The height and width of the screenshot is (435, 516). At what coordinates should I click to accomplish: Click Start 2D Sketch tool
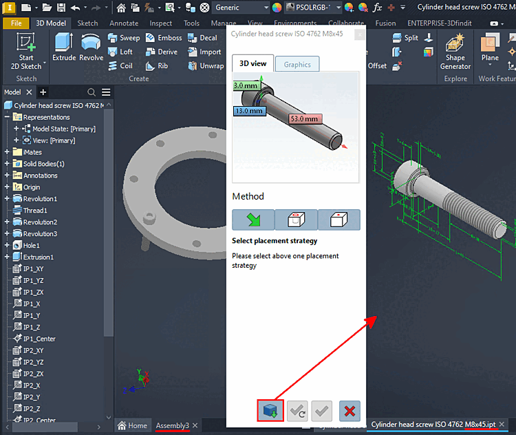pyautogui.click(x=26, y=52)
